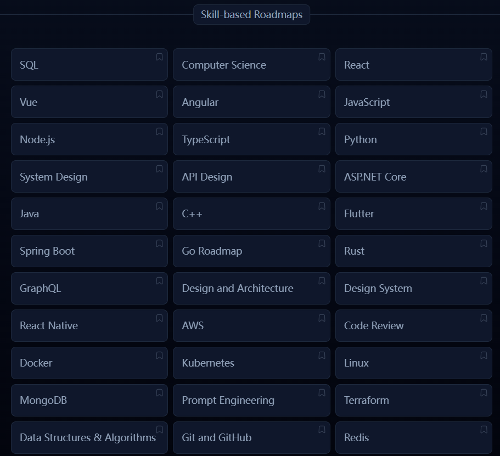
Task: Bookmark the Redis roadmap
Action: [484, 430]
